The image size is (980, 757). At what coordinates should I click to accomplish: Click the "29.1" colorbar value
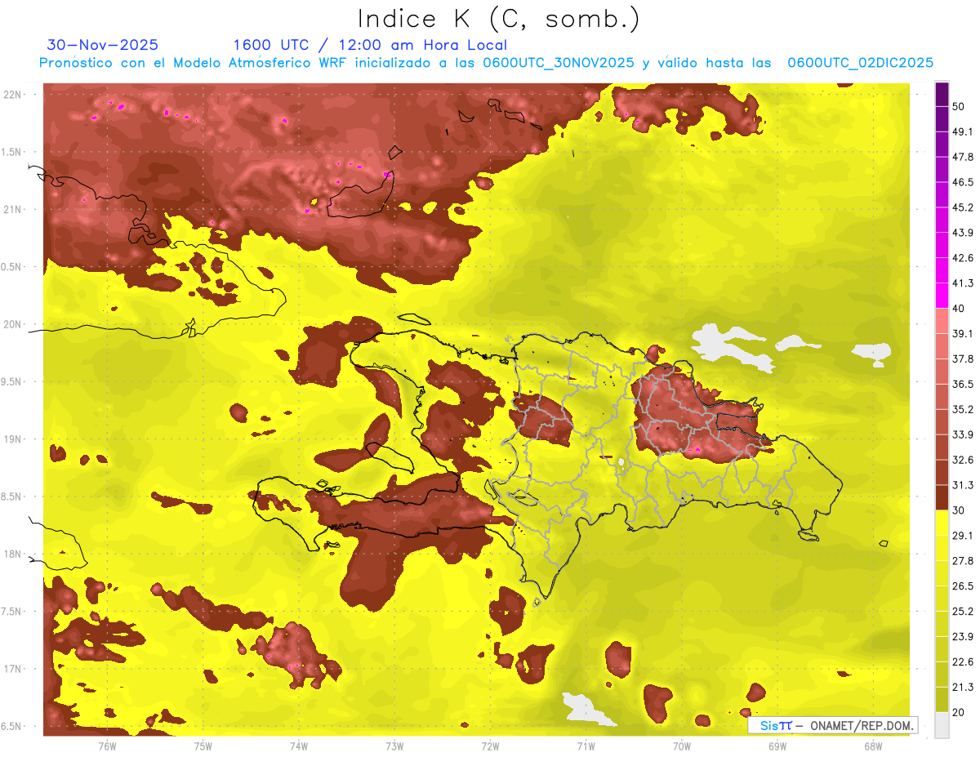[x=962, y=535]
